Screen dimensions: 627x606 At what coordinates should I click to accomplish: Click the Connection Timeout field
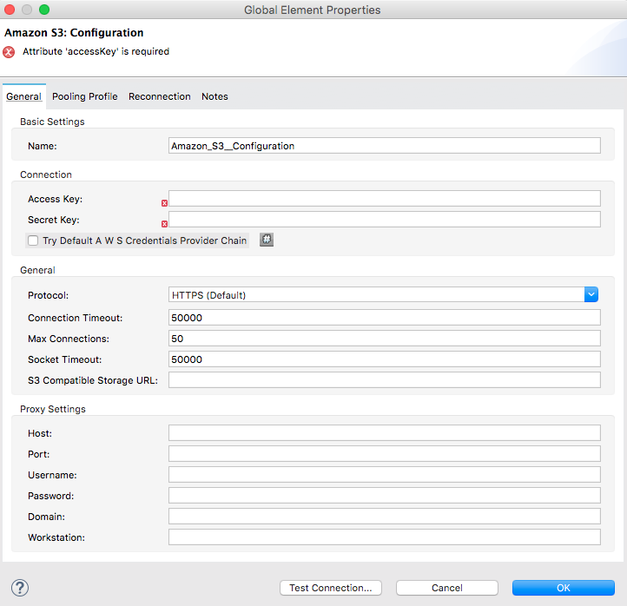click(x=384, y=318)
